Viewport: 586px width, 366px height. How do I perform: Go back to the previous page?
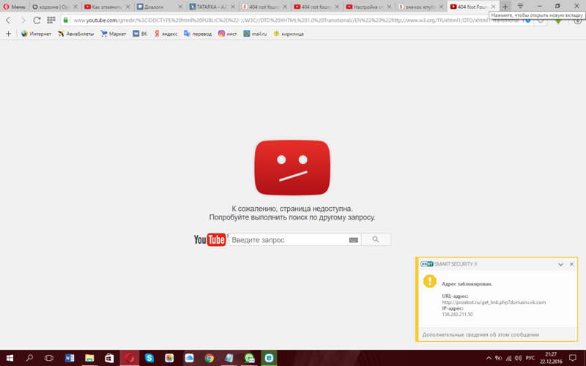9,20
